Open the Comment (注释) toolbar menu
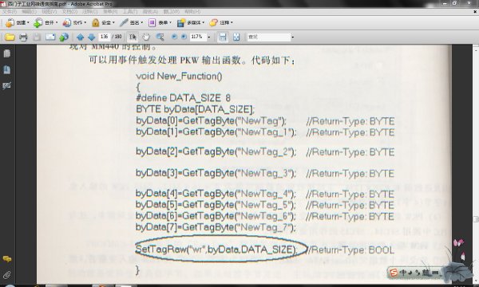 pos(221,22)
